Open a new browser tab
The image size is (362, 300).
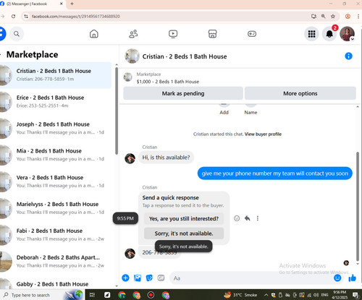[72, 4]
